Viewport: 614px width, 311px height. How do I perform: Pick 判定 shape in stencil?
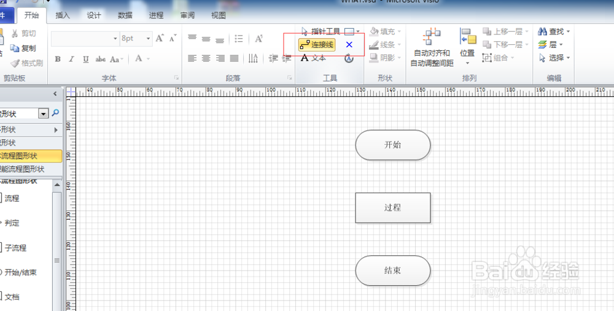(10, 223)
